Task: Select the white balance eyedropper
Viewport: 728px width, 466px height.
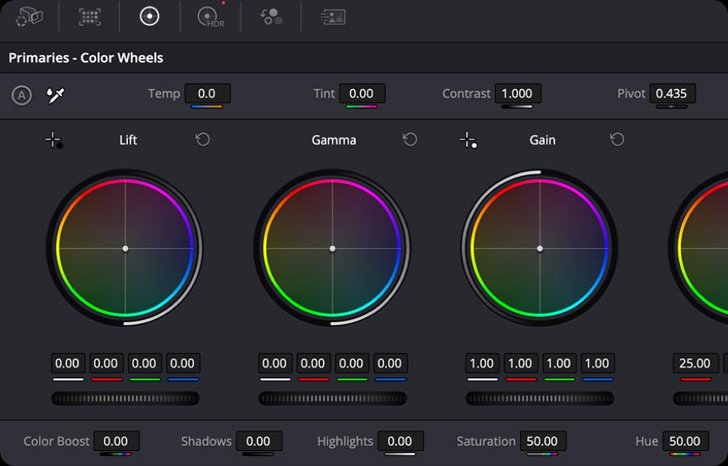Action: pos(56,95)
